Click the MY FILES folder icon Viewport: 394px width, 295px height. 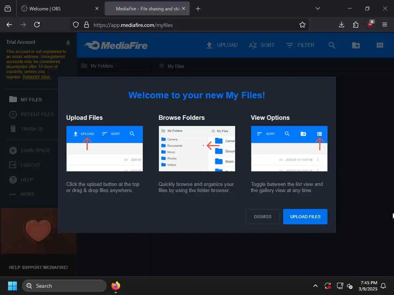click(x=13, y=99)
